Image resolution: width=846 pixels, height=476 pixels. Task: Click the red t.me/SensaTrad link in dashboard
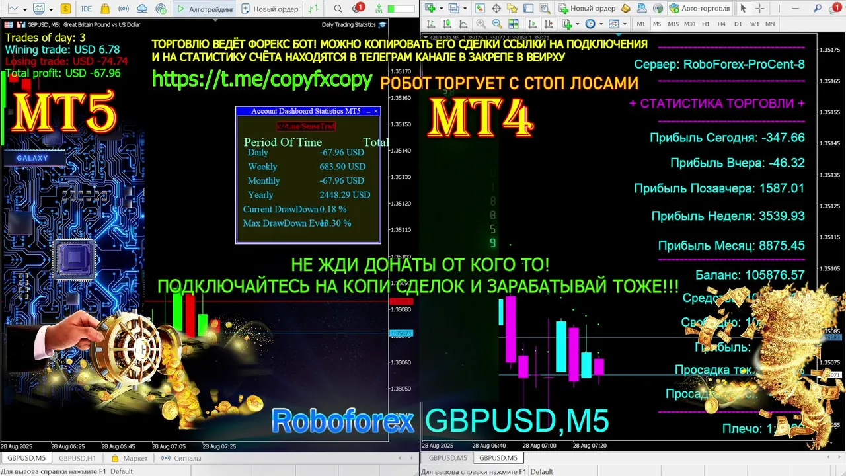[x=305, y=126]
